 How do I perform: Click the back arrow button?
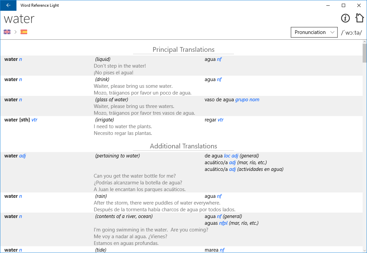pyautogui.click(x=8, y=5)
